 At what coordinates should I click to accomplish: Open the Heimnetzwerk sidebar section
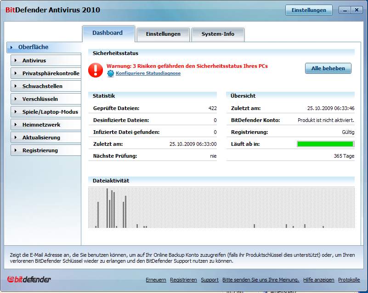click(x=46, y=125)
